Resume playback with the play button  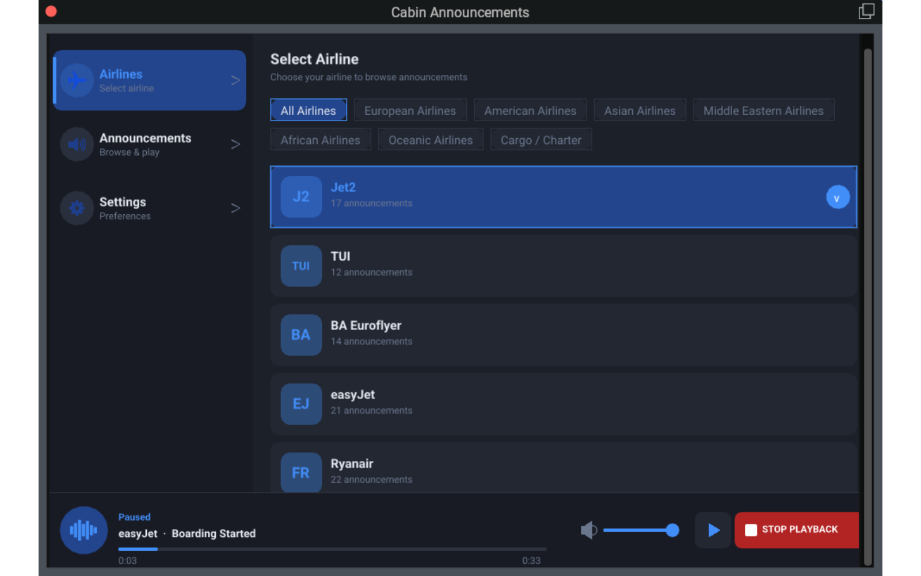[713, 530]
